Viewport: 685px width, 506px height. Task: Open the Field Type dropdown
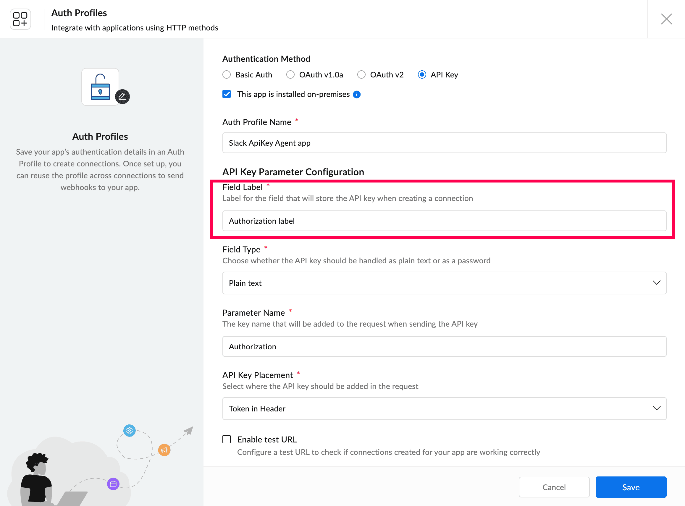(444, 283)
